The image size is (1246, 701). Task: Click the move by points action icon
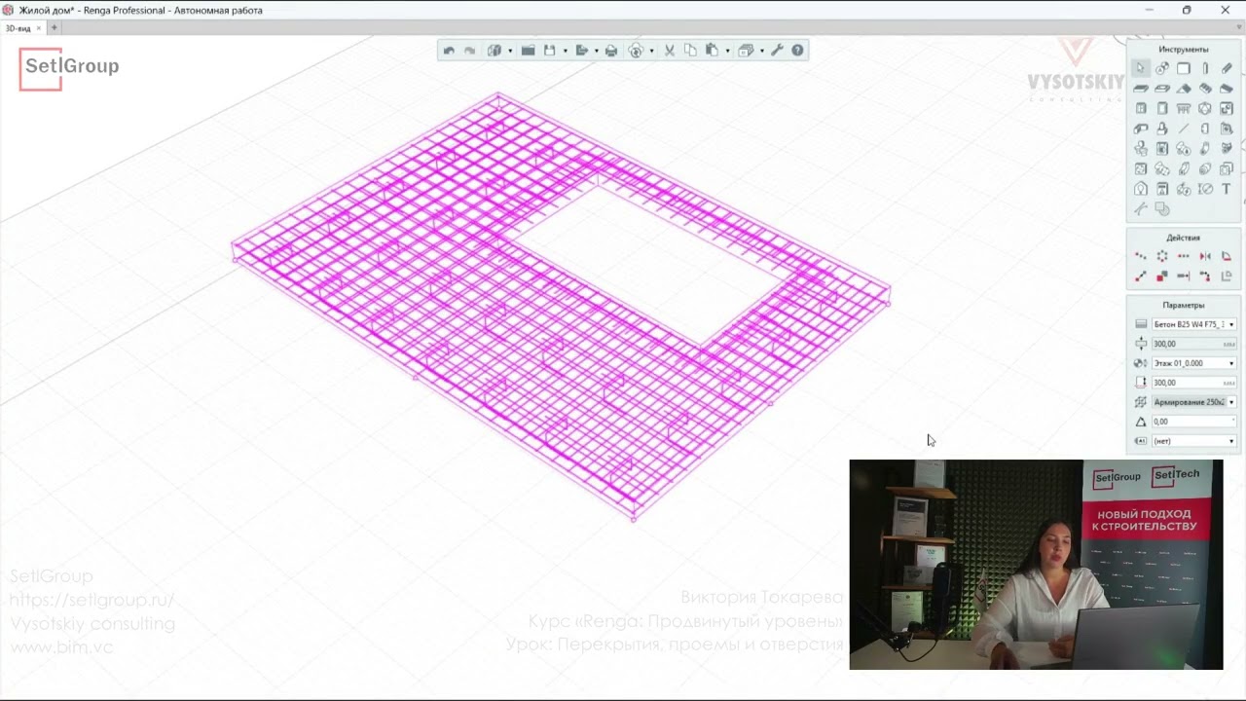(x=1141, y=277)
